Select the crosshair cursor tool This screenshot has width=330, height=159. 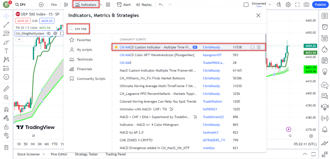pyautogui.click(x=6, y=16)
